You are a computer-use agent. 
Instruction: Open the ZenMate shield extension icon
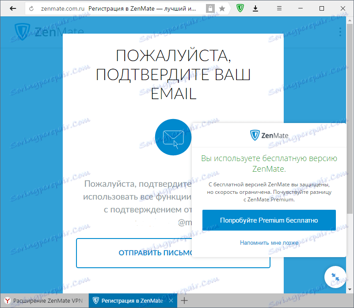[240, 8]
